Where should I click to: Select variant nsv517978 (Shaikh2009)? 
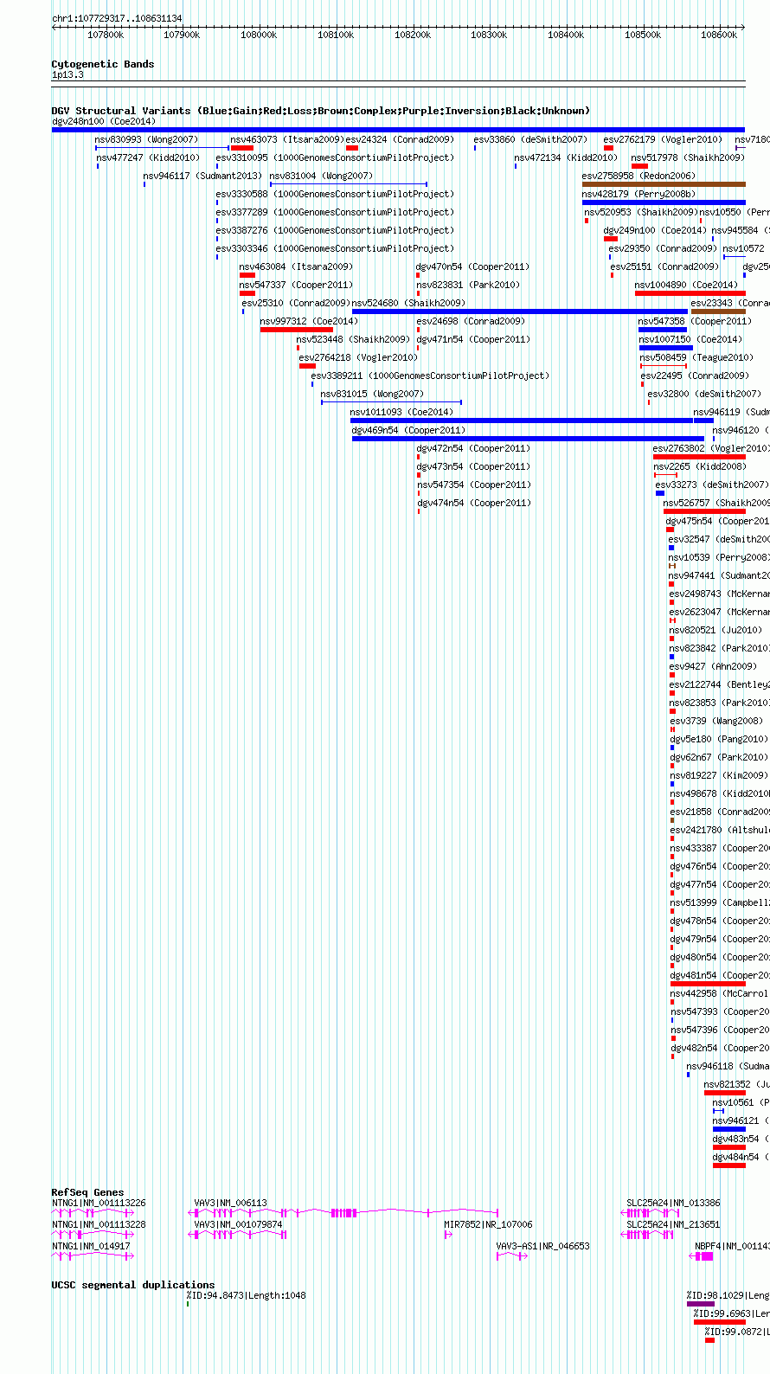[x=688, y=157]
